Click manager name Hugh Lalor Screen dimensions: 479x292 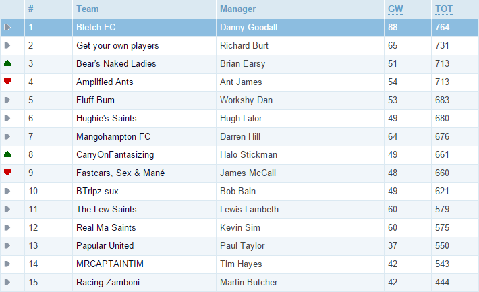point(241,119)
